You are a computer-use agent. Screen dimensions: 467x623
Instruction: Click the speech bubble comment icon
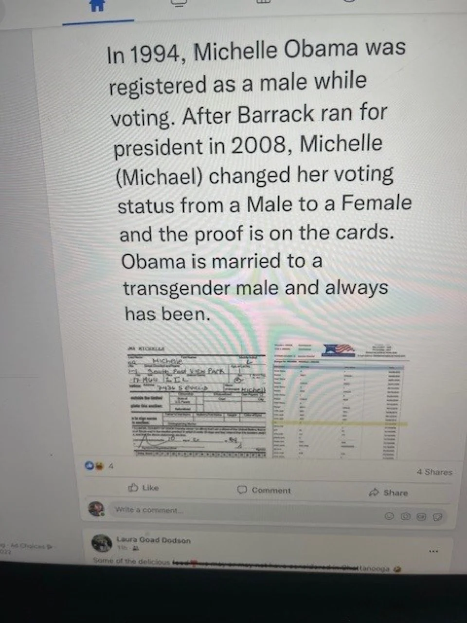[242, 490]
